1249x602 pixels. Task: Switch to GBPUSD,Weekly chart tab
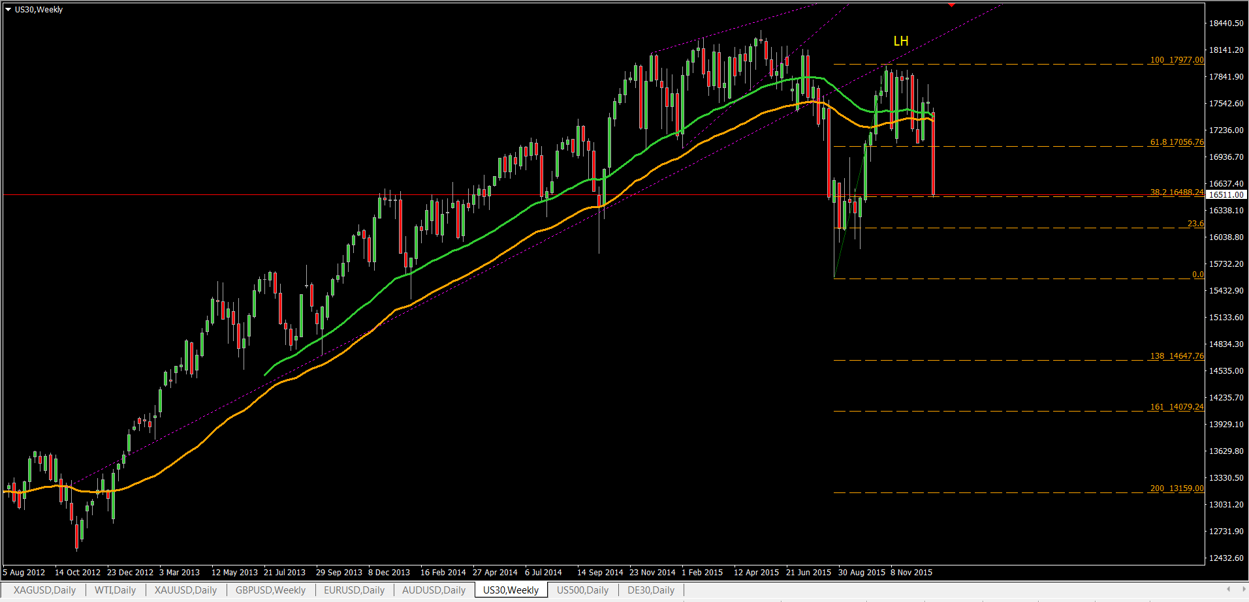(x=270, y=590)
